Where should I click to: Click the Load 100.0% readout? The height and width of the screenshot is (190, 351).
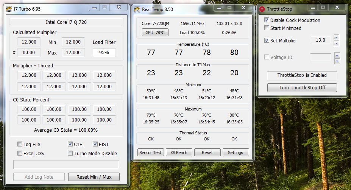click(192, 33)
